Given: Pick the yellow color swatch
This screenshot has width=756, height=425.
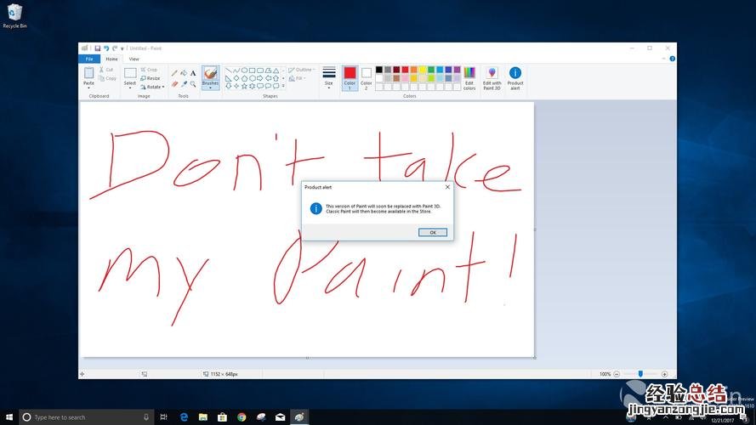Looking at the screenshot, I should click(423, 70).
